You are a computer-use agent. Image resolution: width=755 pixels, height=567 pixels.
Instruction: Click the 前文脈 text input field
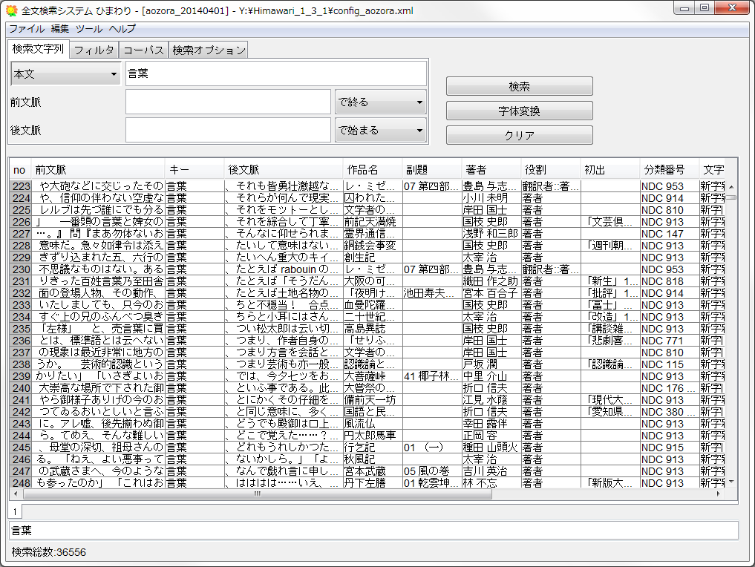pyautogui.click(x=228, y=102)
